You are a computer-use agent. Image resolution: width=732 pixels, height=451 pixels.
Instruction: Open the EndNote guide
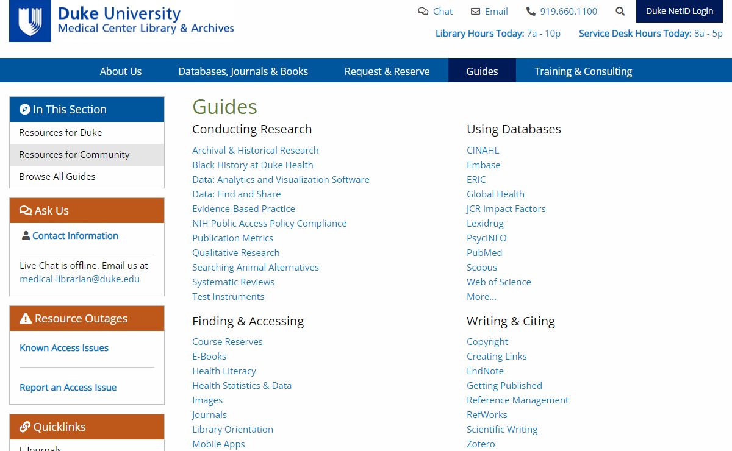[485, 371]
